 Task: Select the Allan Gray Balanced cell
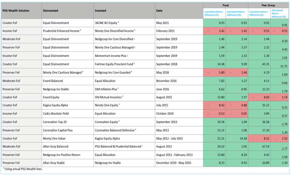click(57, 146)
